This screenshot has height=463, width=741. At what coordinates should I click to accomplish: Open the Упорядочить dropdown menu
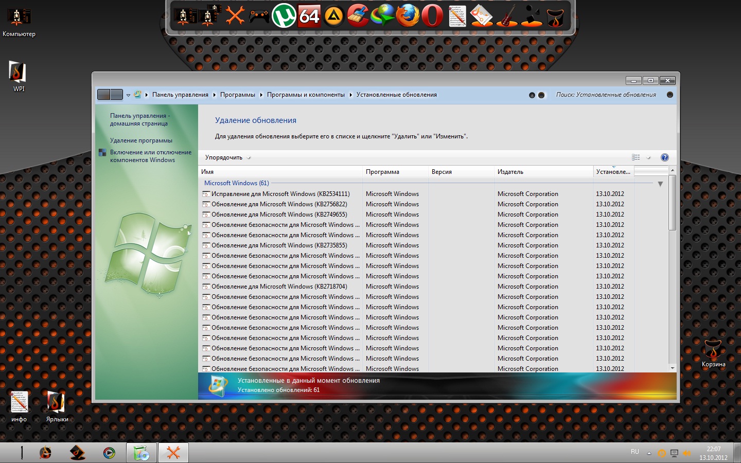click(227, 157)
